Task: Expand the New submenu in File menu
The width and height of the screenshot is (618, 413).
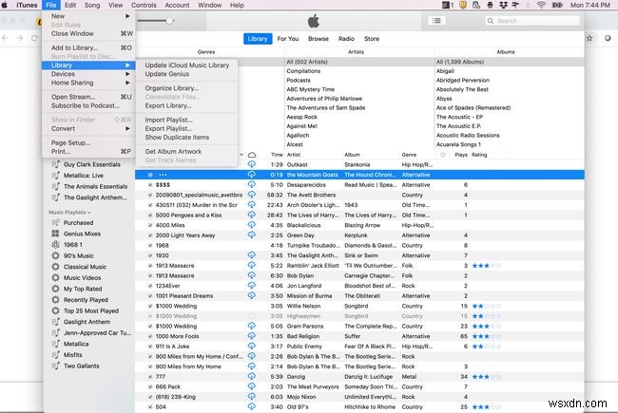Action: [x=88, y=16]
